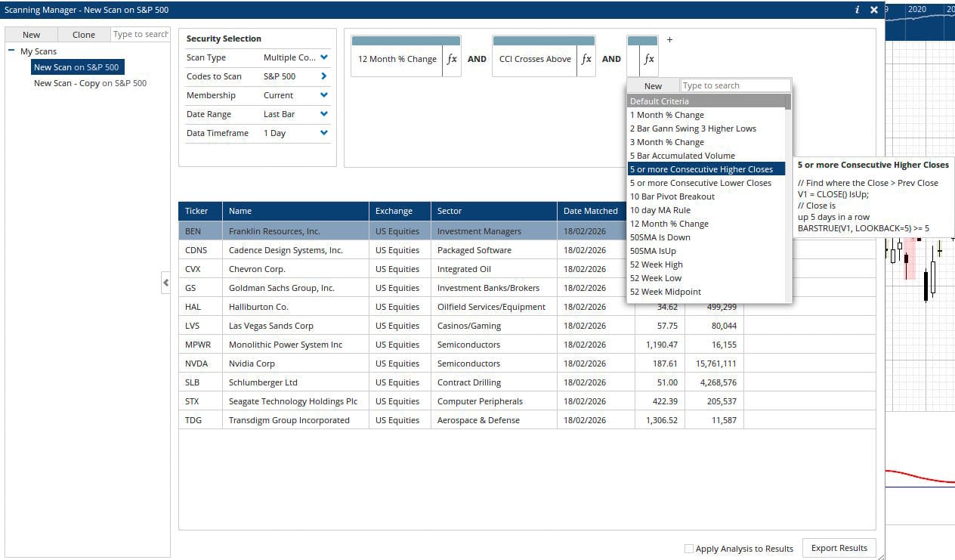Screen dimensions: 955x560
Task: Choose 3 Month % Change criterion
Action: [x=706, y=142]
